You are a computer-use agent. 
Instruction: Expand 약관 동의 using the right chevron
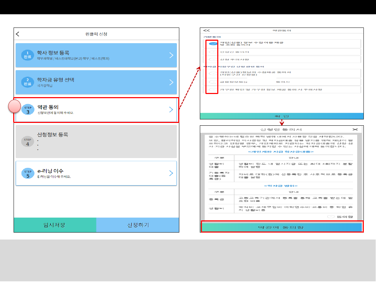171,110
